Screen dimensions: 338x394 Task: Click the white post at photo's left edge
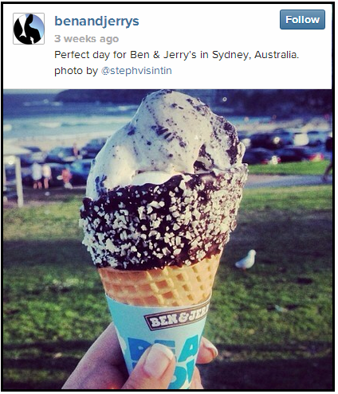(19, 181)
